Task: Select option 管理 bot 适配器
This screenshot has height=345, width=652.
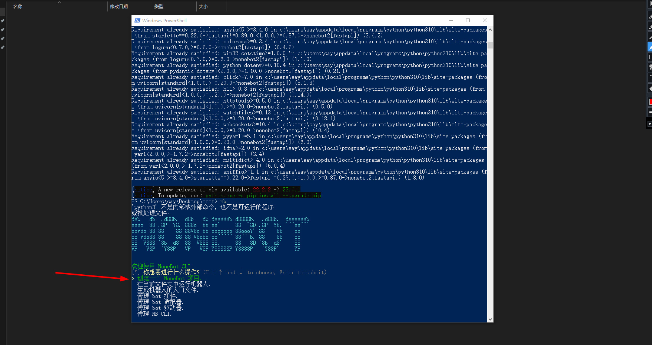Action: pos(160,302)
